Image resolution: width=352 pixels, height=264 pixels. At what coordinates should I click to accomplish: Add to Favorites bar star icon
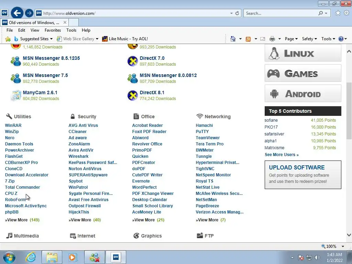pos(8,39)
